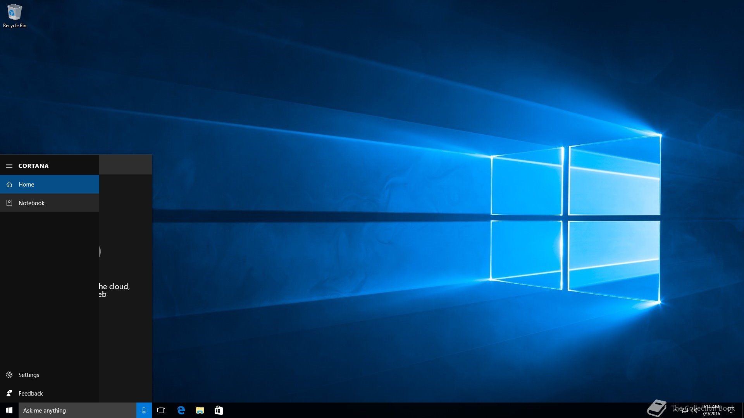Open Task View from the taskbar

(x=161, y=410)
